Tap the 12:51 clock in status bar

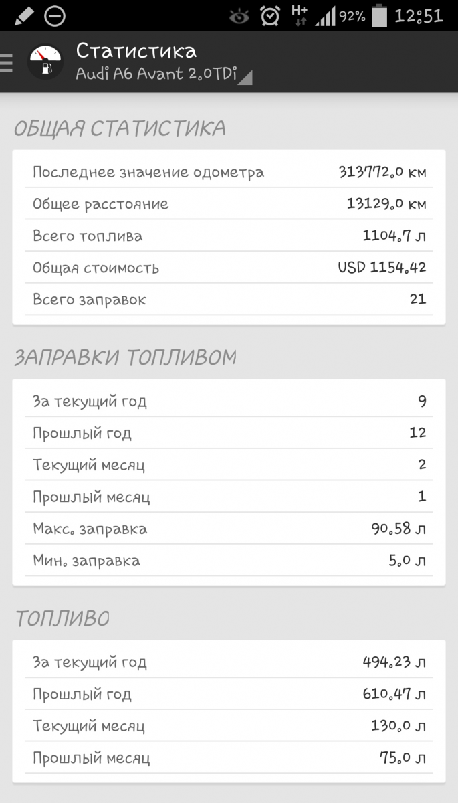tap(419, 16)
